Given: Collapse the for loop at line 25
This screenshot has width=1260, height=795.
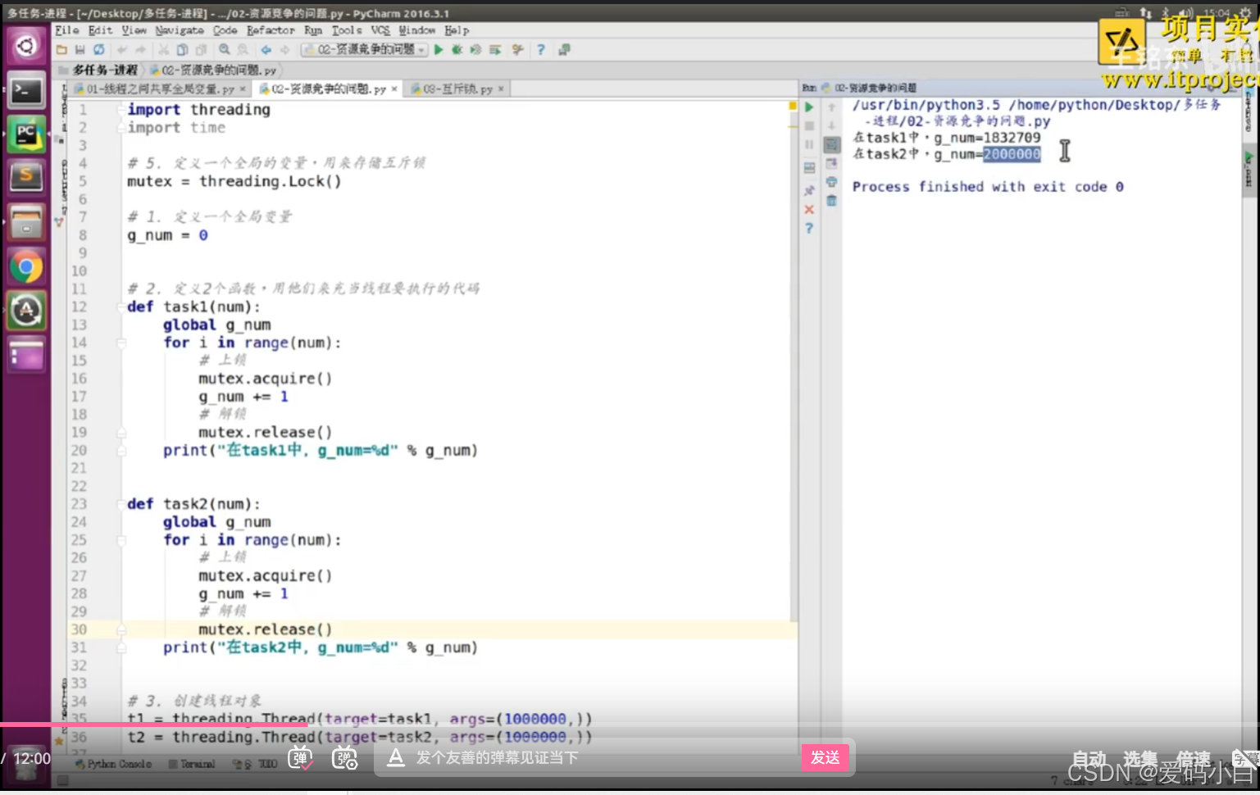Looking at the screenshot, I should click(121, 540).
